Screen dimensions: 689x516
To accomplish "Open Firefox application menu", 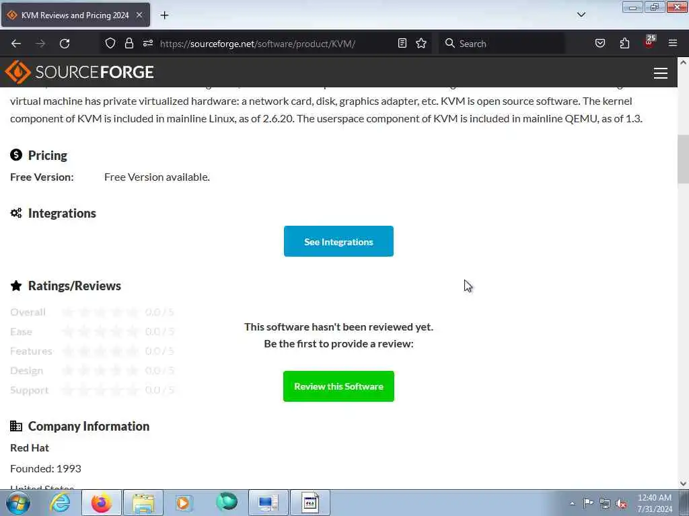I will coord(673,43).
